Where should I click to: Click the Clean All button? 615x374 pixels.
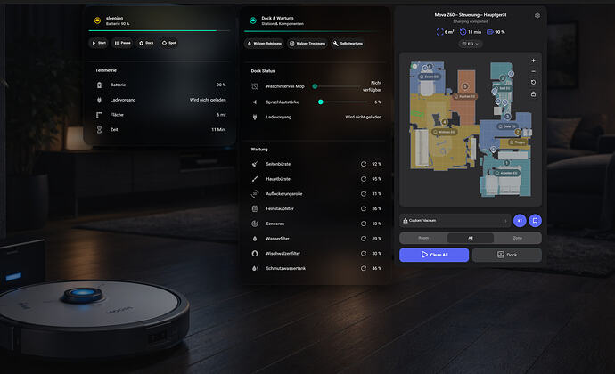click(x=434, y=255)
